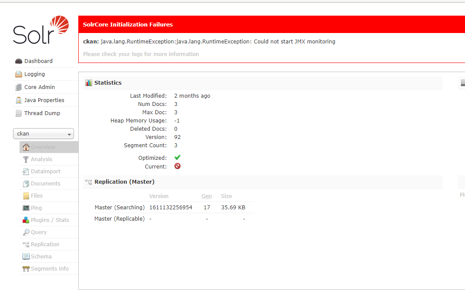Click the Logging icon in sidebar
The width and height of the screenshot is (465, 304).
[18, 74]
